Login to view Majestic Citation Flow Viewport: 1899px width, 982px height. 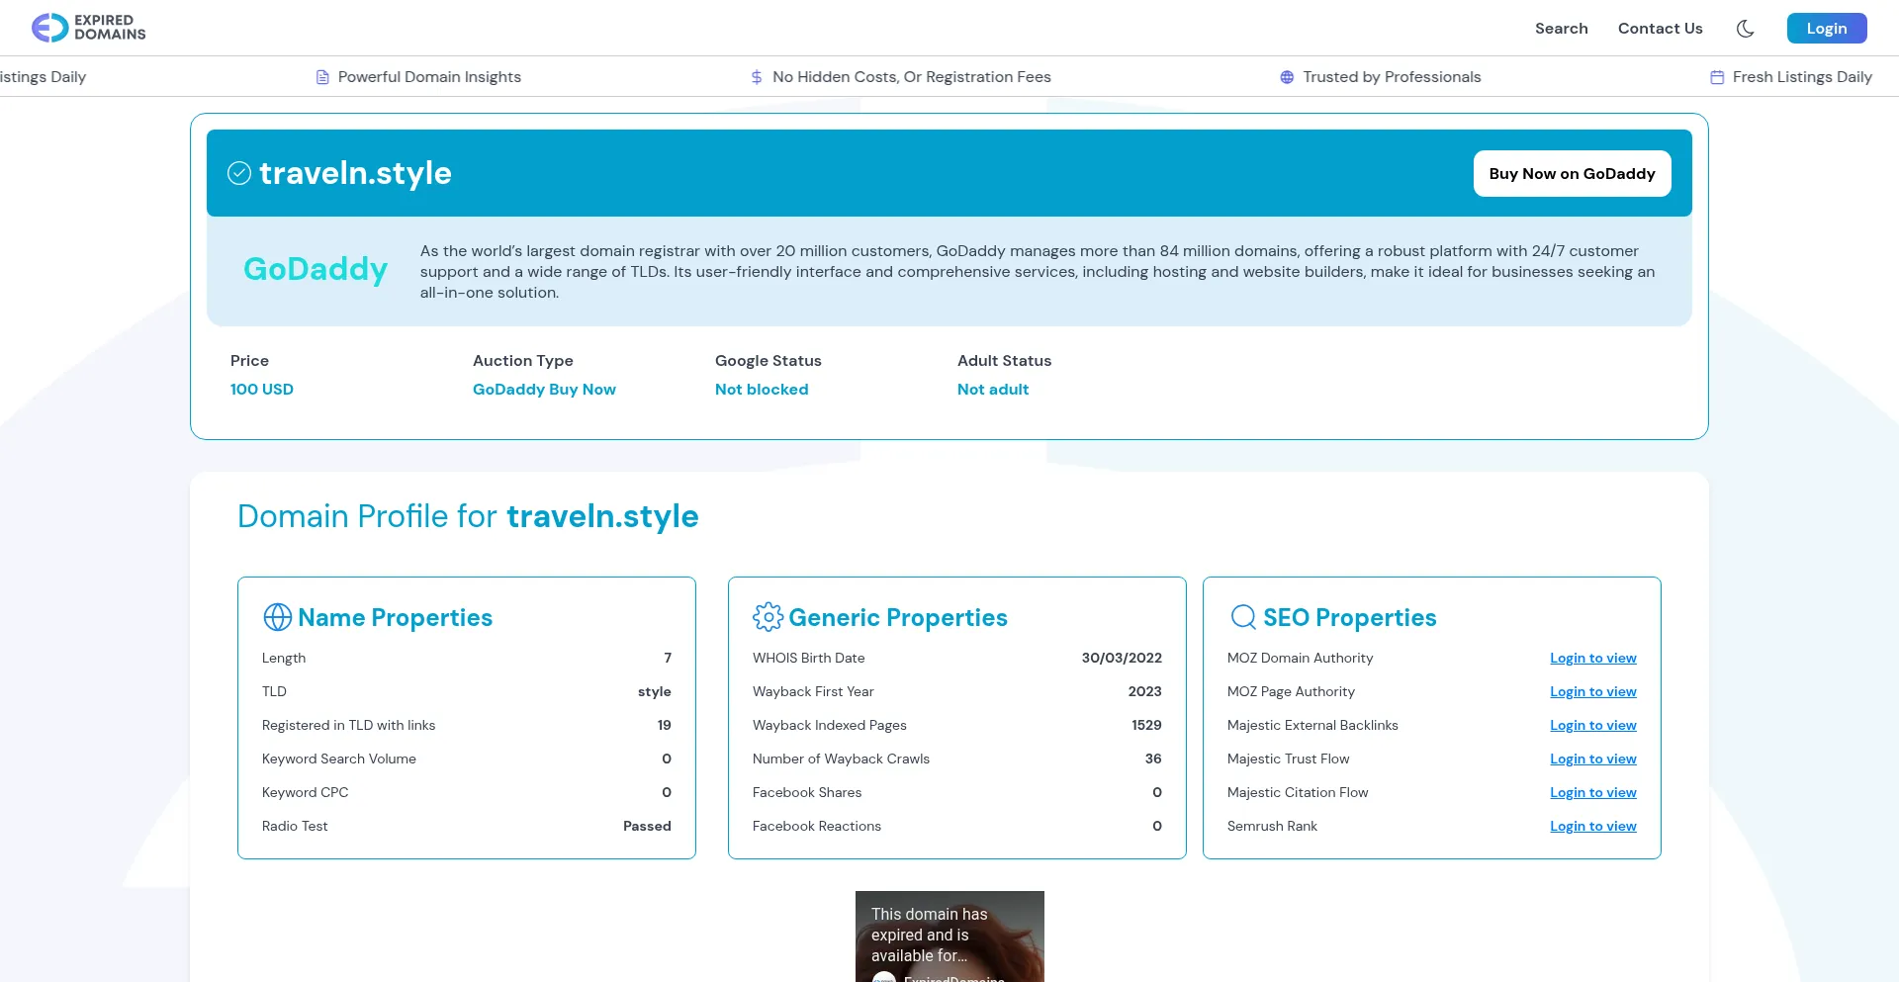point(1592,792)
